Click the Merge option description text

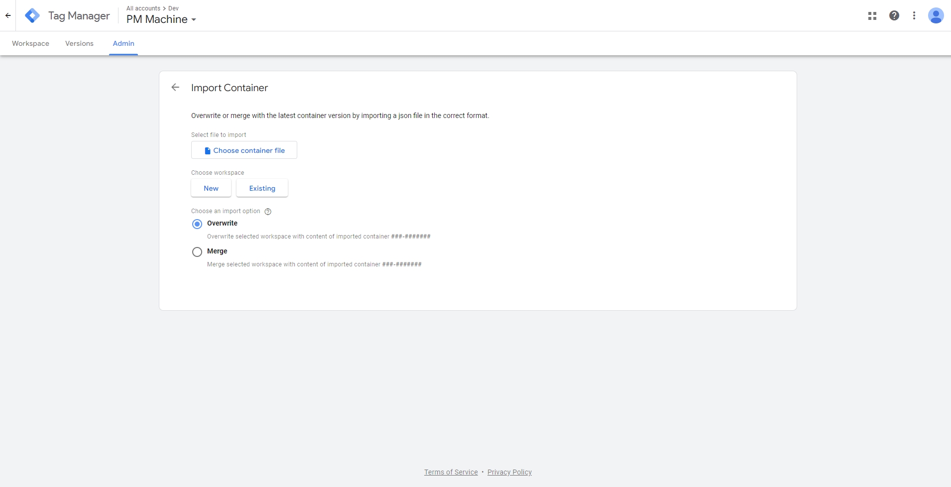point(314,264)
